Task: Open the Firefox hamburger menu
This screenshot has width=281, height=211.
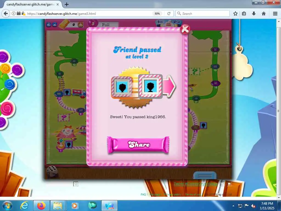Action: 275,14
